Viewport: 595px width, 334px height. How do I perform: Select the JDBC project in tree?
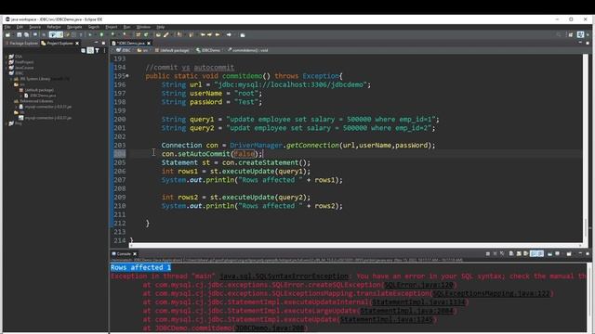pyautogui.click(x=19, y=73)
